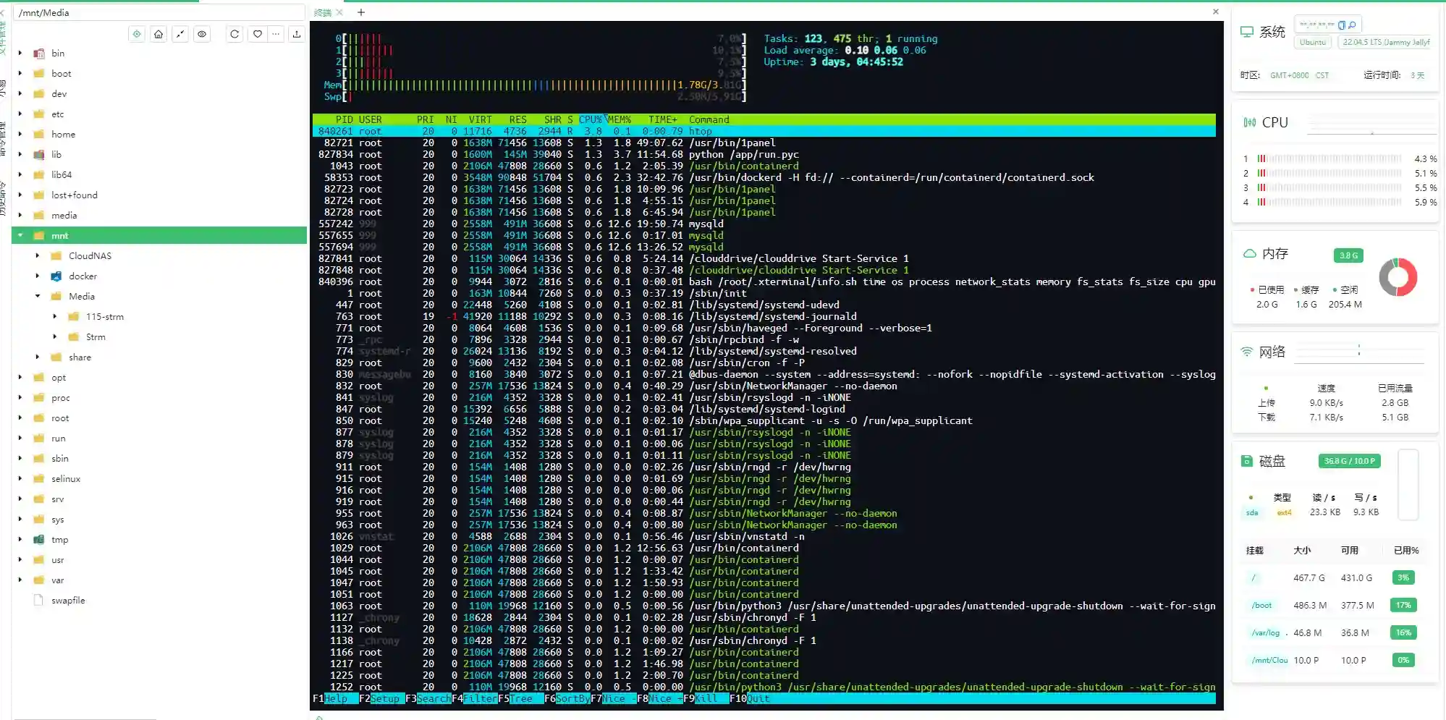Click the Ubuntu version badge

tap(1312, 41)
